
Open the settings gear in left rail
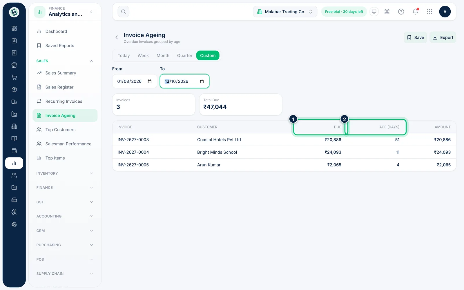14,224
